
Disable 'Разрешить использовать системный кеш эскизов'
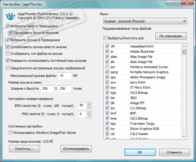pos(8,61)
